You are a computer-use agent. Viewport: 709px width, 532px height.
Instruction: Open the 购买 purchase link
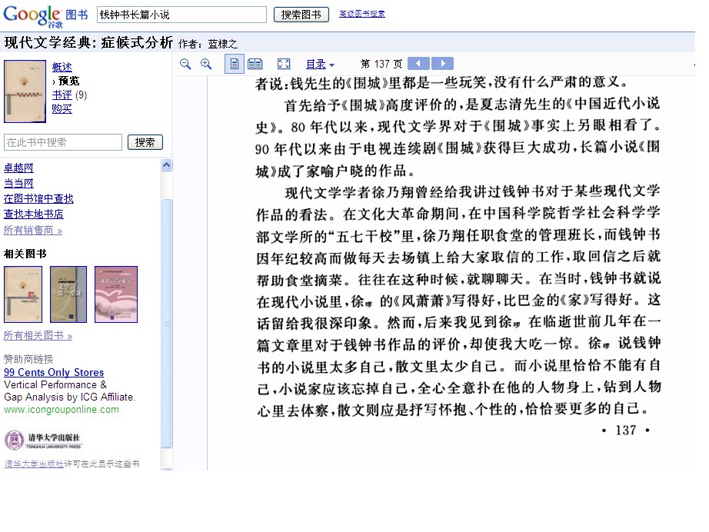62,108
